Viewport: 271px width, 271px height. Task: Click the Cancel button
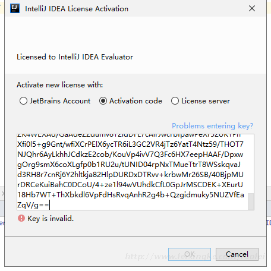[237, 254]
